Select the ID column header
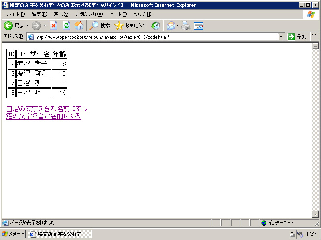This screenshot has height=240, width=321. pyautogui.click(x=12, y=54)
